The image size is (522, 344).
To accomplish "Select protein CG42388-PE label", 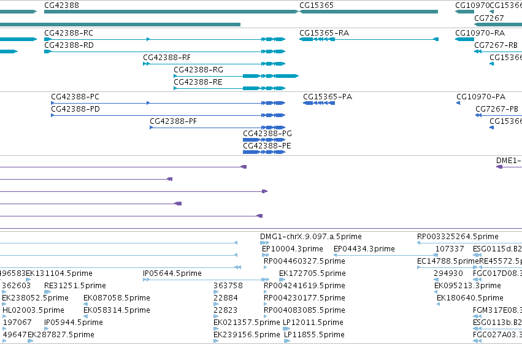I will [267, 146].
